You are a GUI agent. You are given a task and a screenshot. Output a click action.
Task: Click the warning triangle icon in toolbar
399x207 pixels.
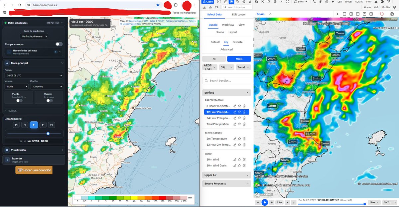(376, 2)
